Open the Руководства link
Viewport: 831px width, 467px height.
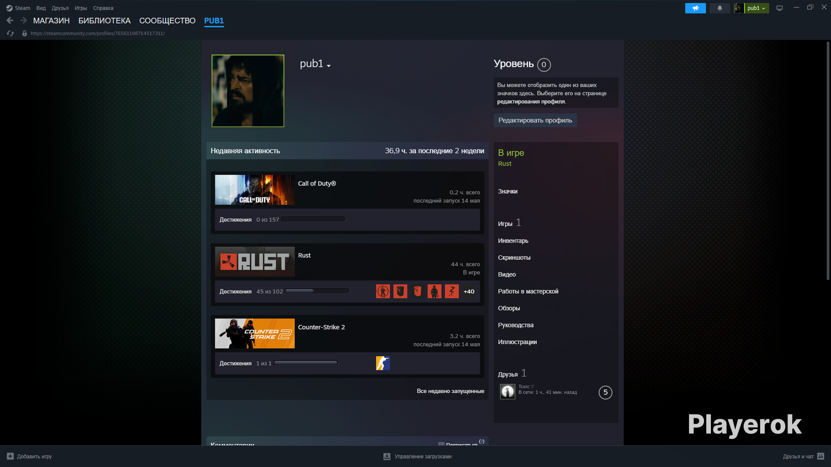[516, 325]
